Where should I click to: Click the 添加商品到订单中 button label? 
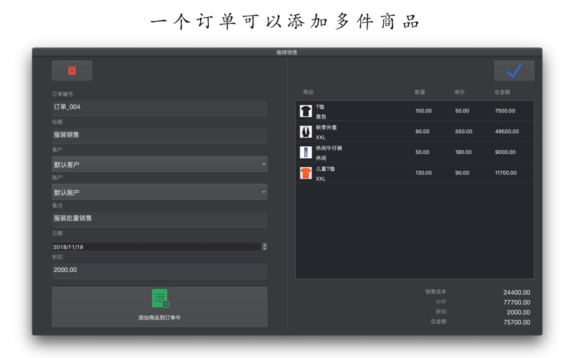point(159,318)
